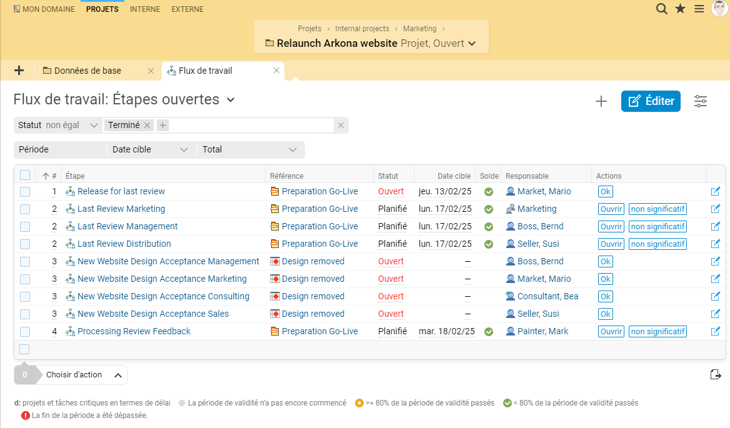Edit row Last Review Marketing
This screenshot has height=428, width=730.
tap(716, 209)
